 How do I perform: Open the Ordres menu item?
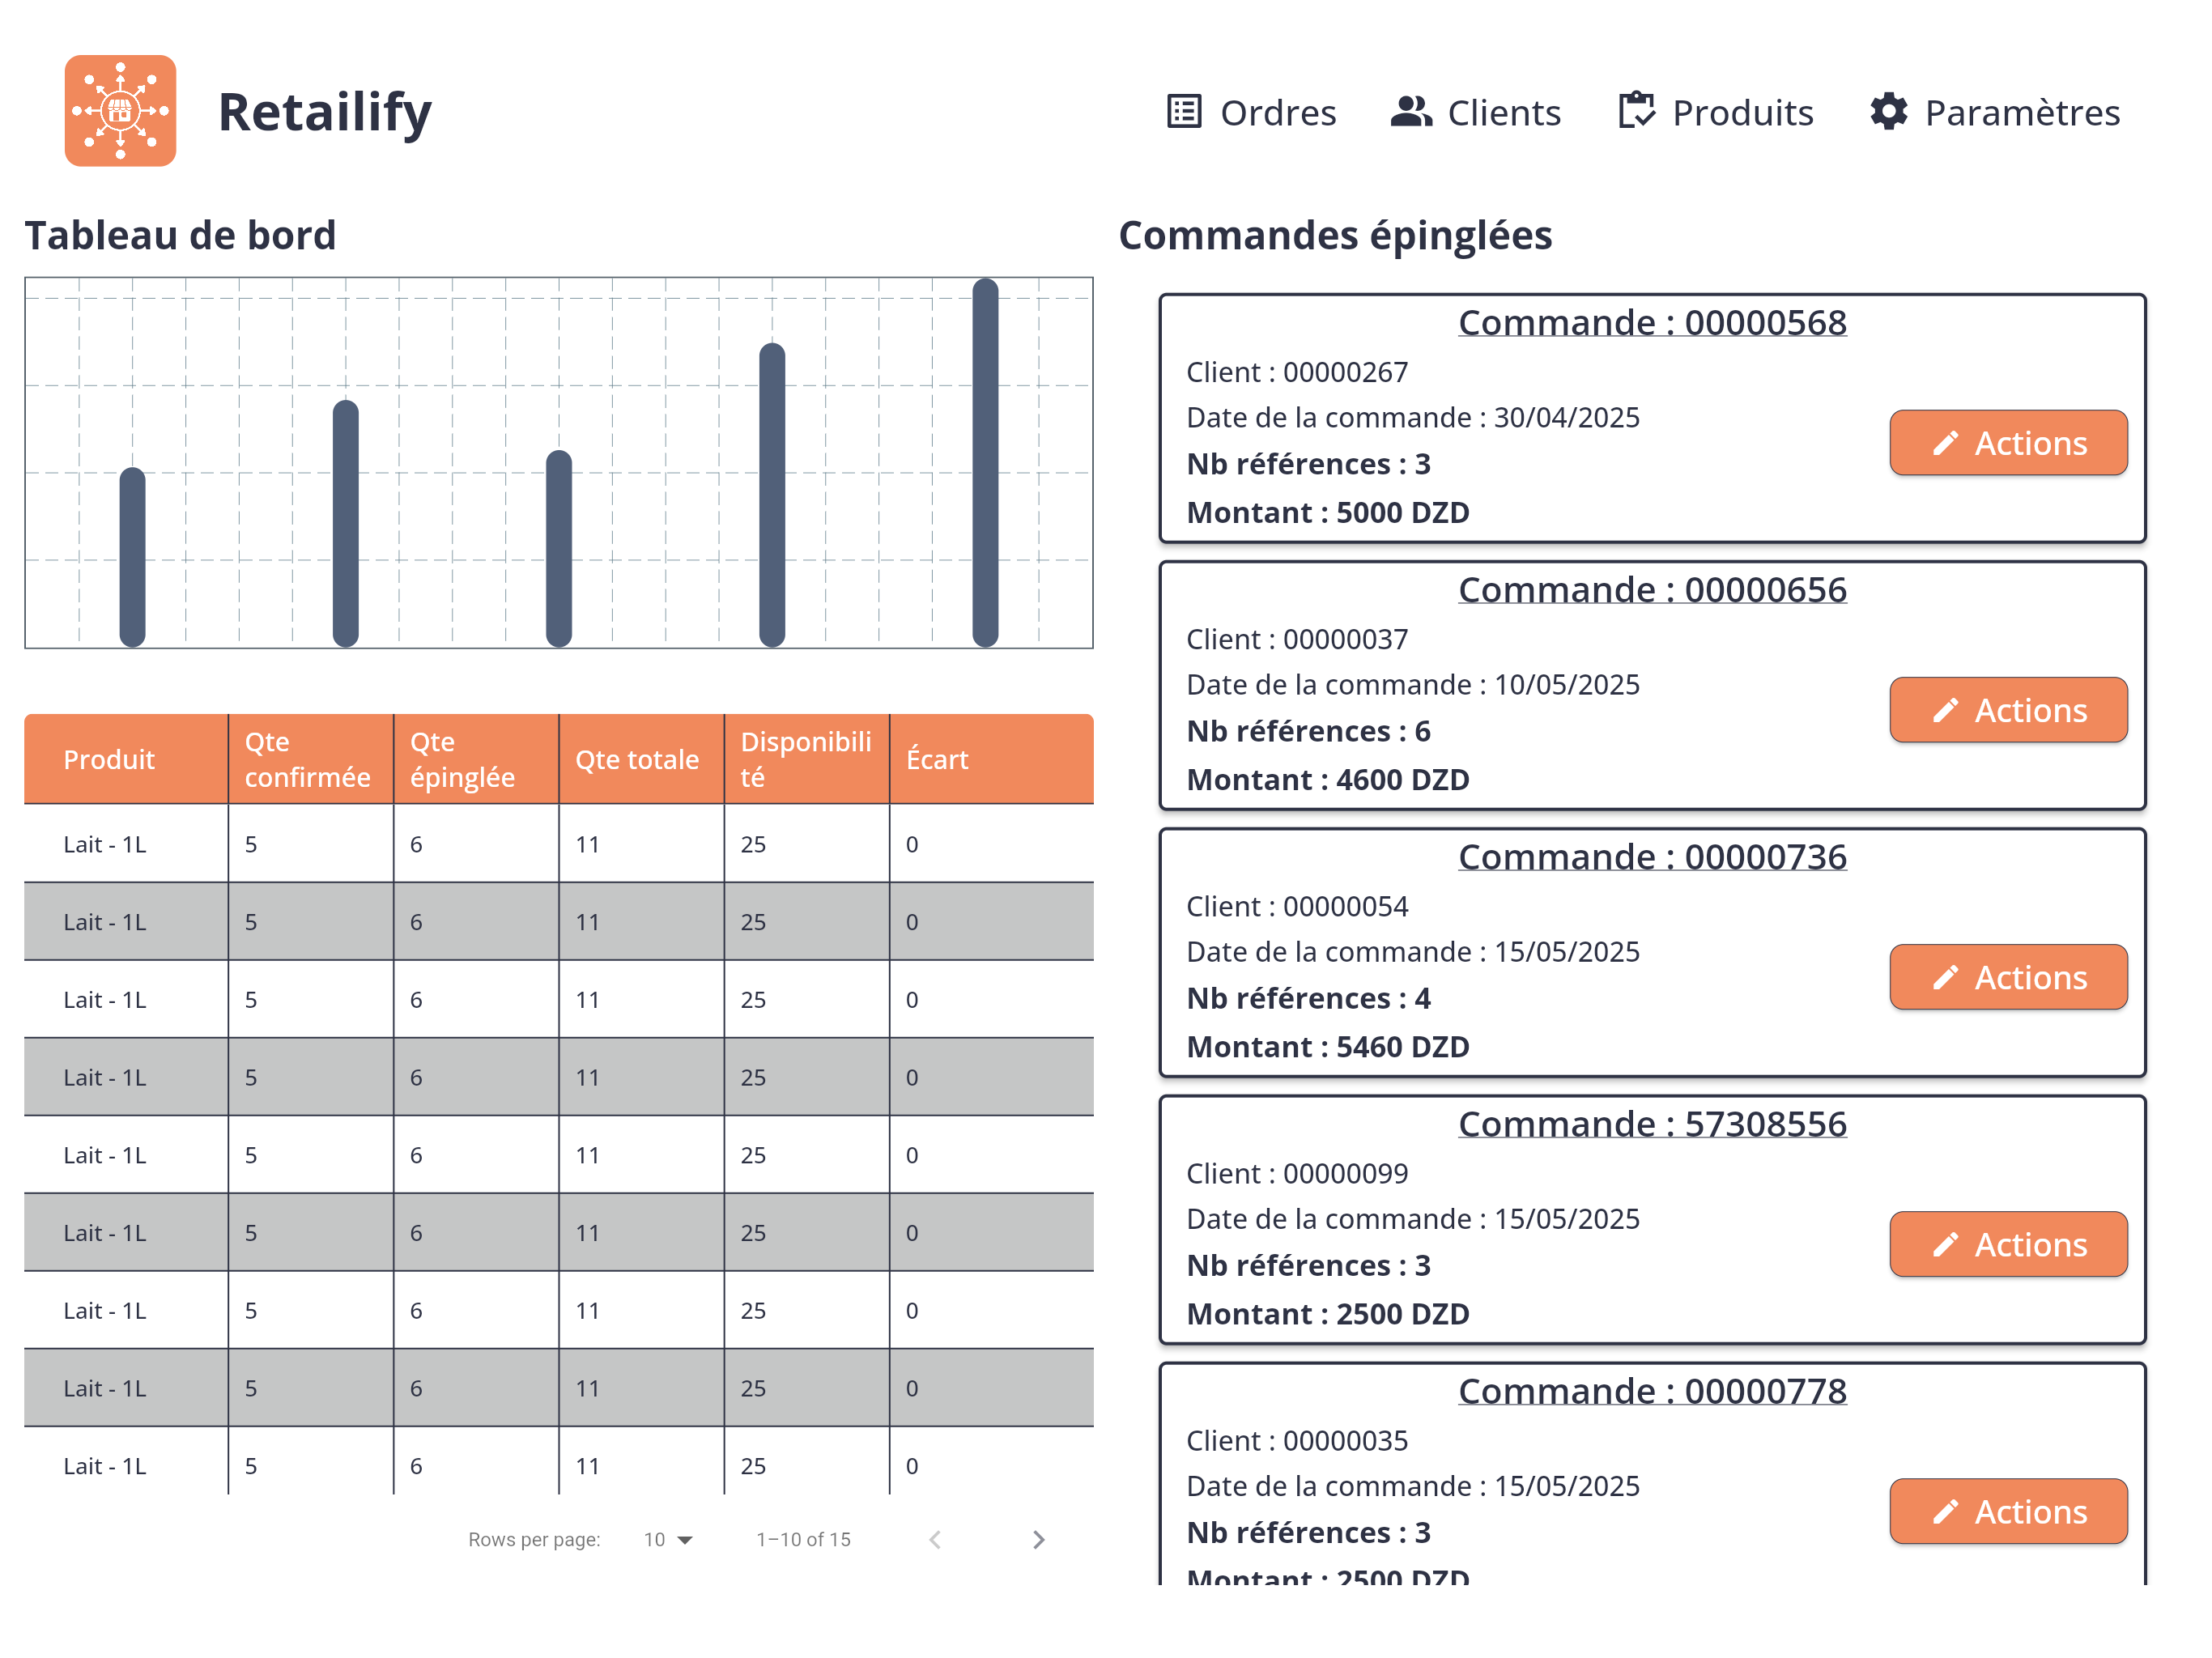(1277, 113)
